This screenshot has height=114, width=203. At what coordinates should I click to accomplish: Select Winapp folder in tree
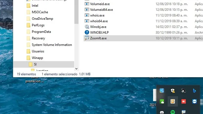(37, 58)
